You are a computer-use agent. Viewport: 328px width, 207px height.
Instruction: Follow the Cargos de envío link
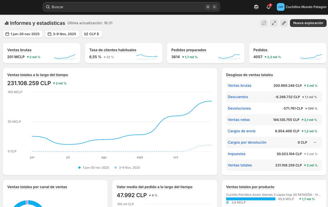(241, 131)
